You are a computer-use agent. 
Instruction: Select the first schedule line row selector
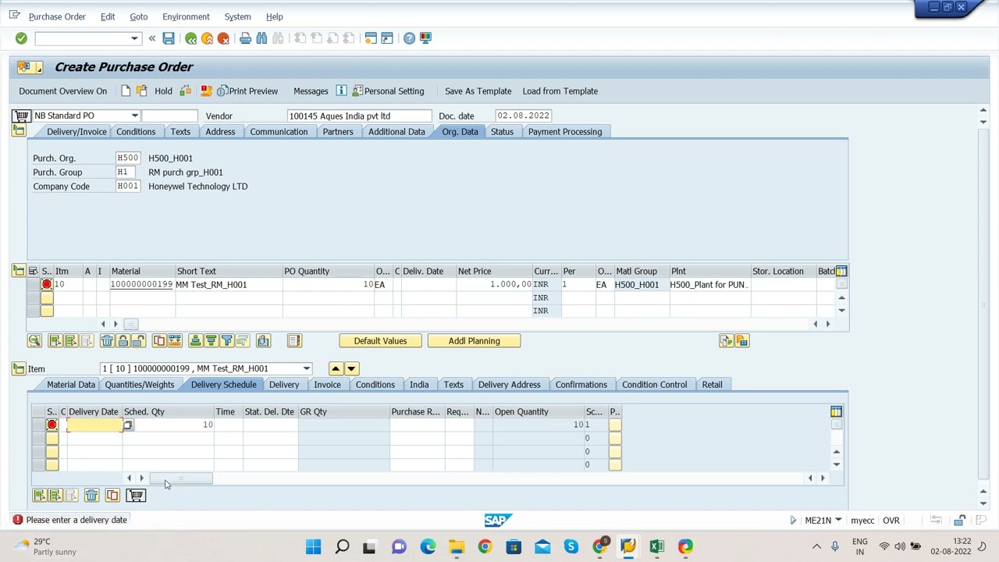click(38, 425)
